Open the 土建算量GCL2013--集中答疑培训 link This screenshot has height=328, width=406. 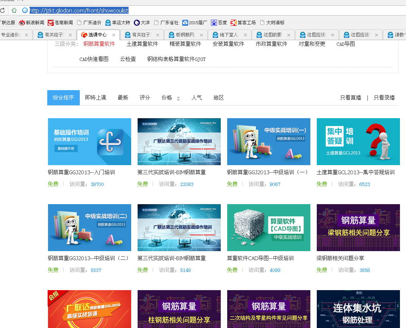tap(355, 172)
